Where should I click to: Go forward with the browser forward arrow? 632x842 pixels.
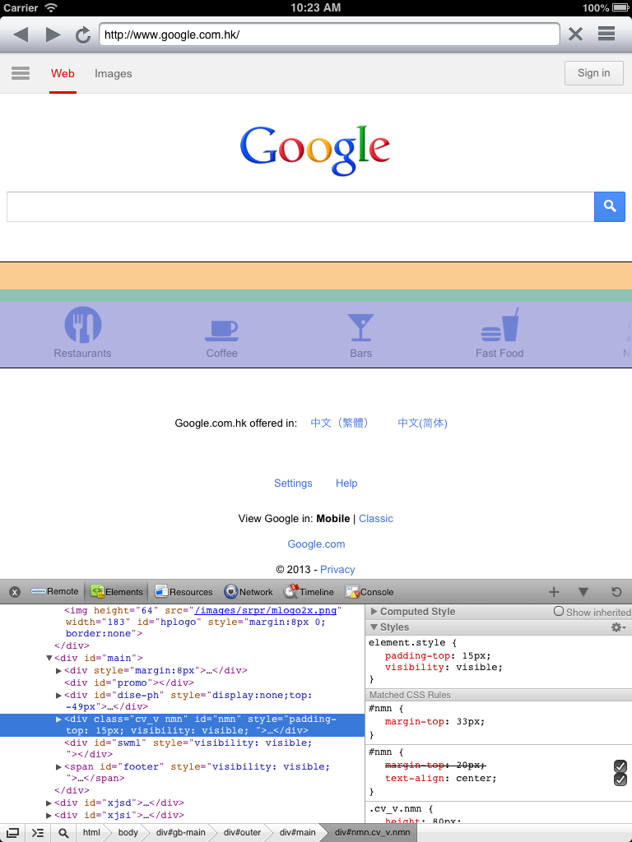pos(53,35)
